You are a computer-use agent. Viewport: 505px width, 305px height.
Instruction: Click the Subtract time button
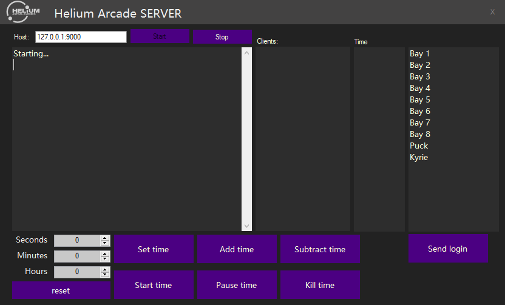click(x=320, y=249)
